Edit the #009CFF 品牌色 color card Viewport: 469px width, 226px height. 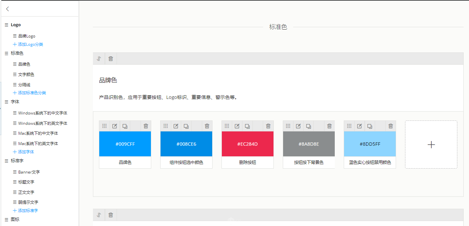pyautogui.click(x=115, y=126)
